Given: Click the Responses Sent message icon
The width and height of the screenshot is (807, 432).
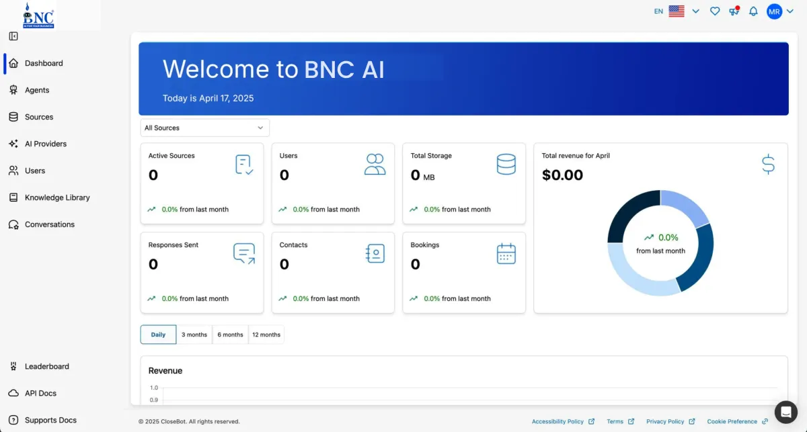Looking at the screenshot, I should pyautogui.click(x=244, y=253).
